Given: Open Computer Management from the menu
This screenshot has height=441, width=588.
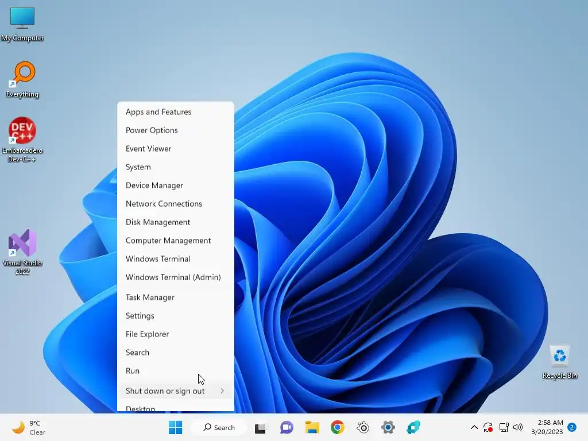Looking at the screenshot, I should click(176, 241).
